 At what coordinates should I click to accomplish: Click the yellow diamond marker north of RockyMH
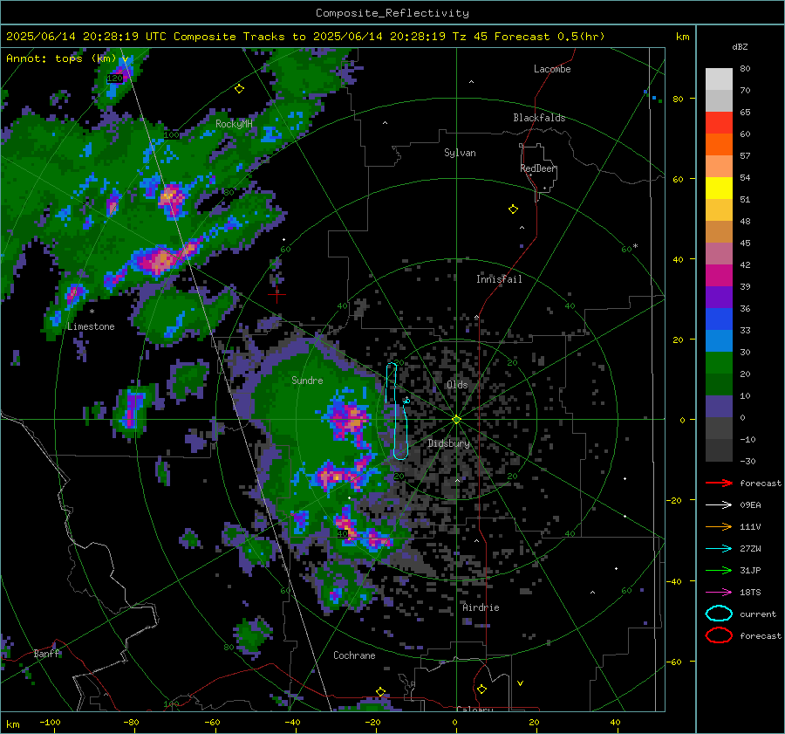(239, 89)
